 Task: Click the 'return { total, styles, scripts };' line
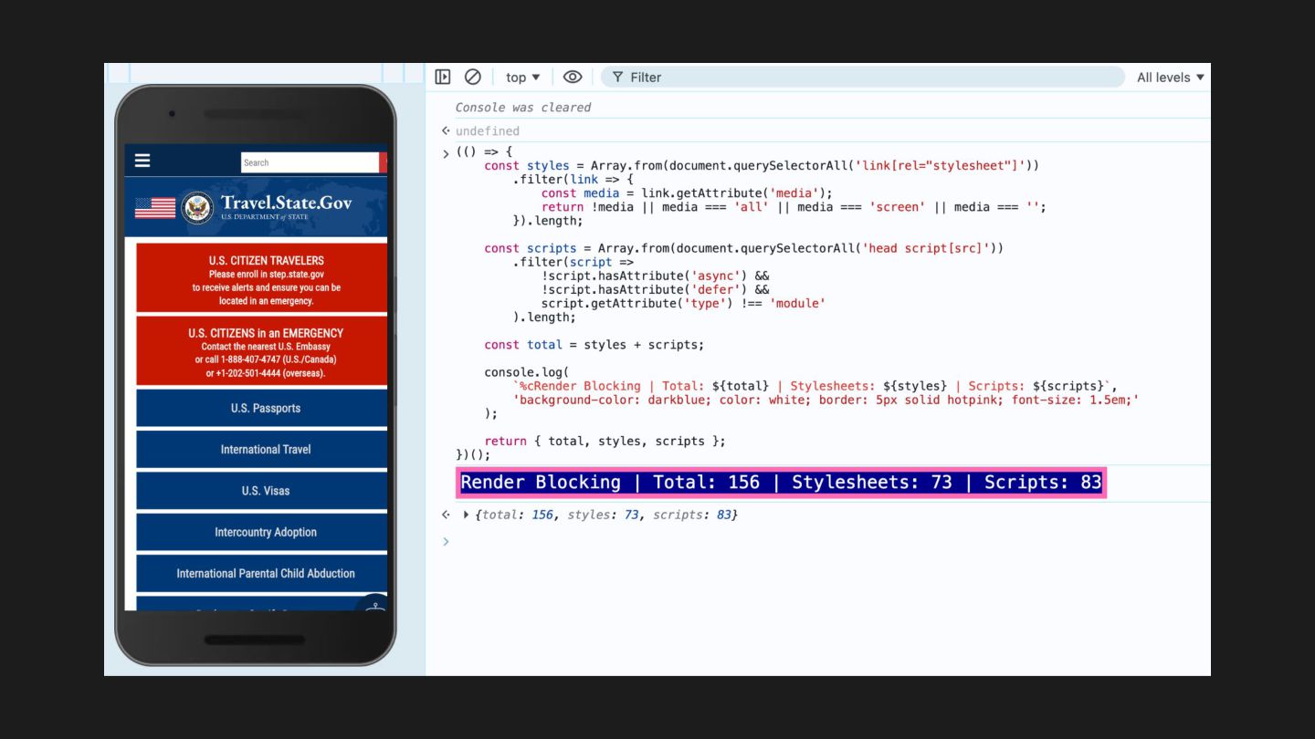coord(605,441)
